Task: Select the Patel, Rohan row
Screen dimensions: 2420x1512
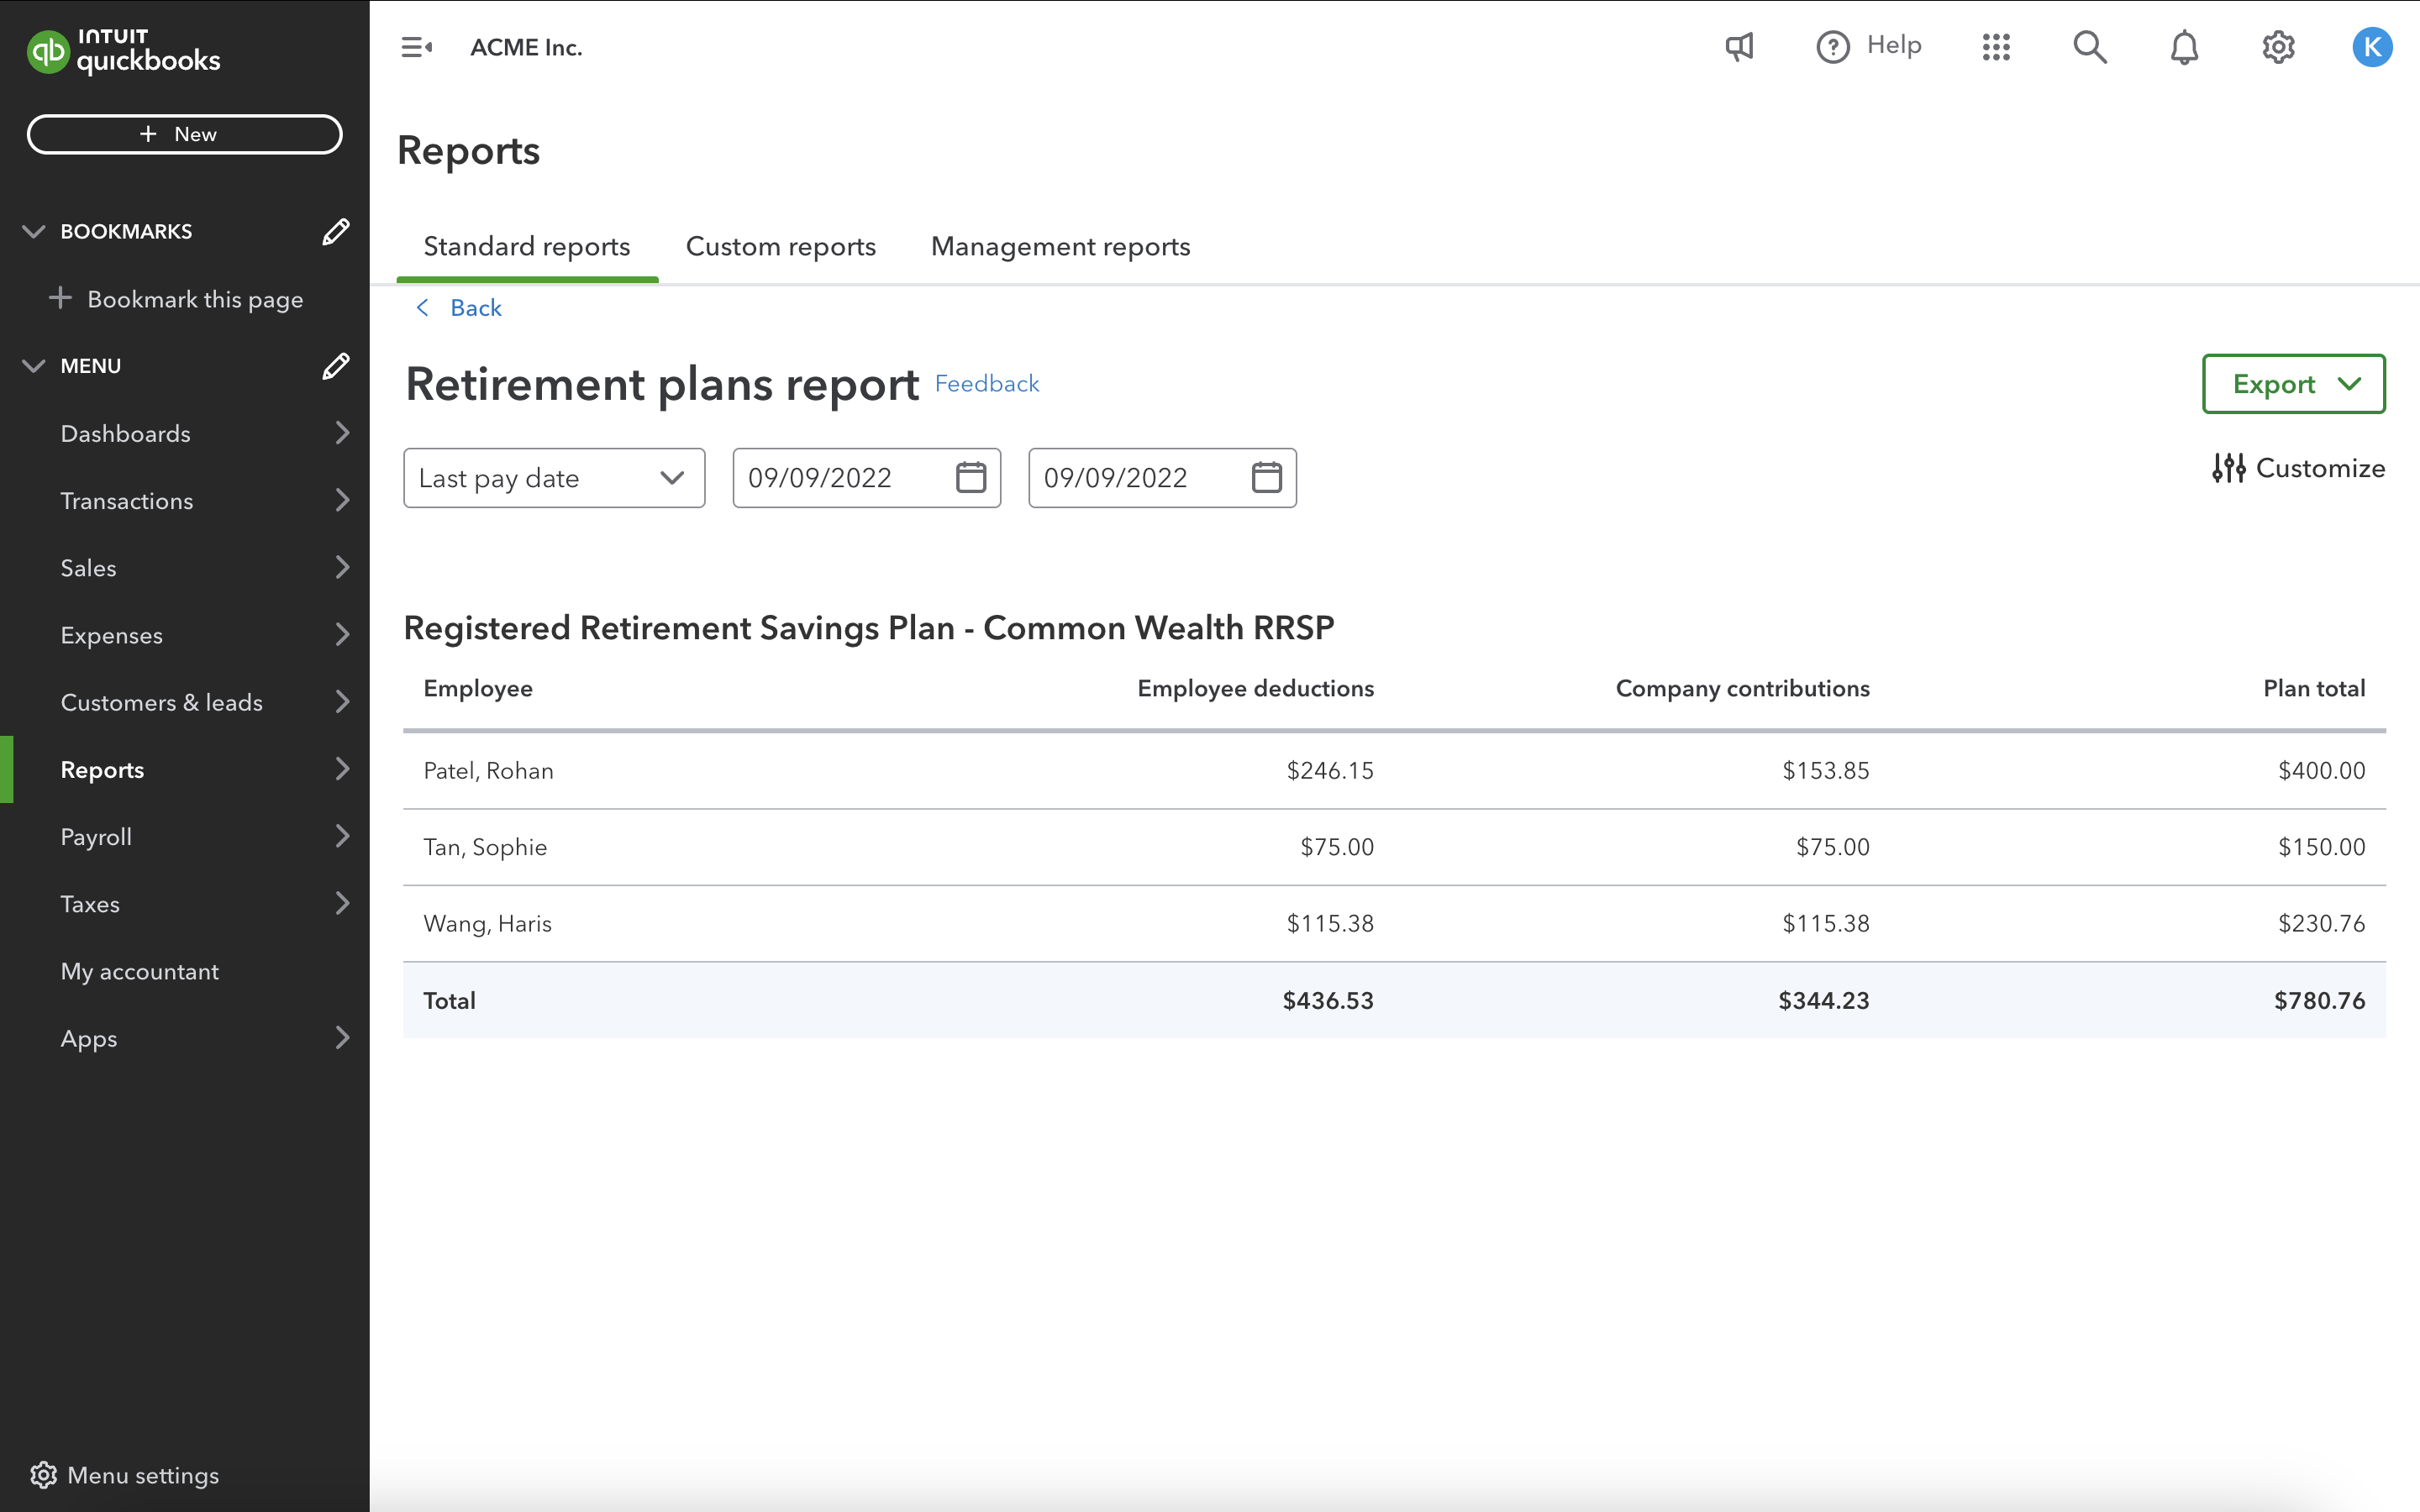Action: coord(1394,770)
